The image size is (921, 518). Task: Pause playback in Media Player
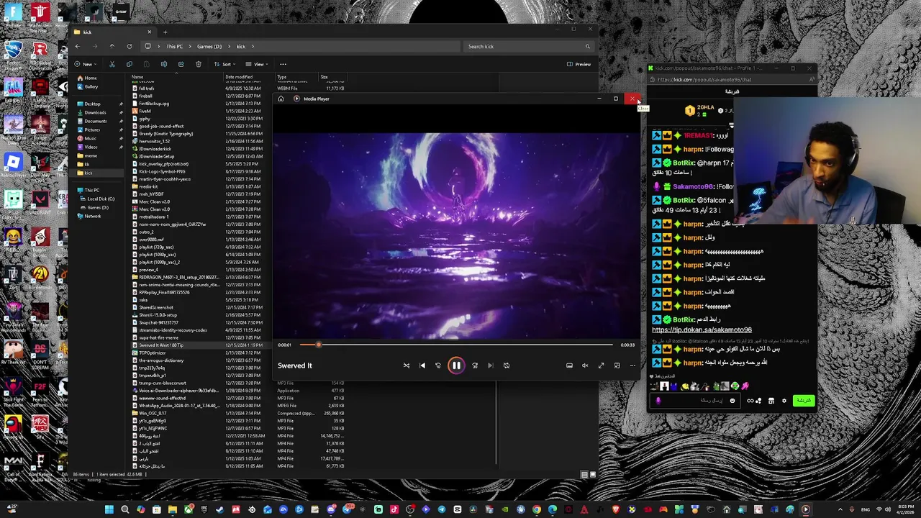[456, 365]
